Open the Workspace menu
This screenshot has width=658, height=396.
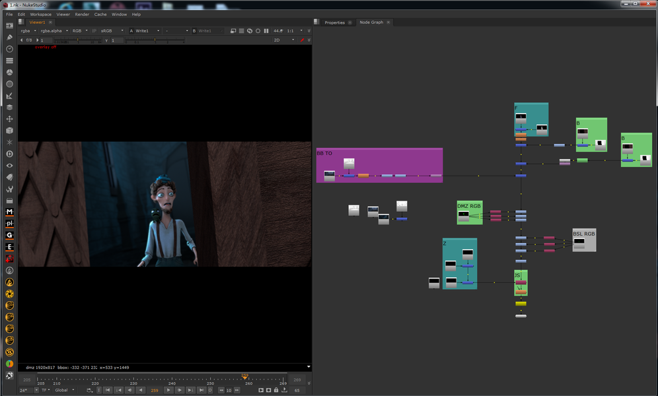(40, 15)
